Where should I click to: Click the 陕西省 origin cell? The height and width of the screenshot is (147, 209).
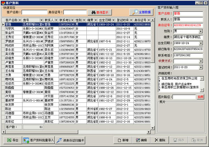pyautogui.click(x=92, y=71)
